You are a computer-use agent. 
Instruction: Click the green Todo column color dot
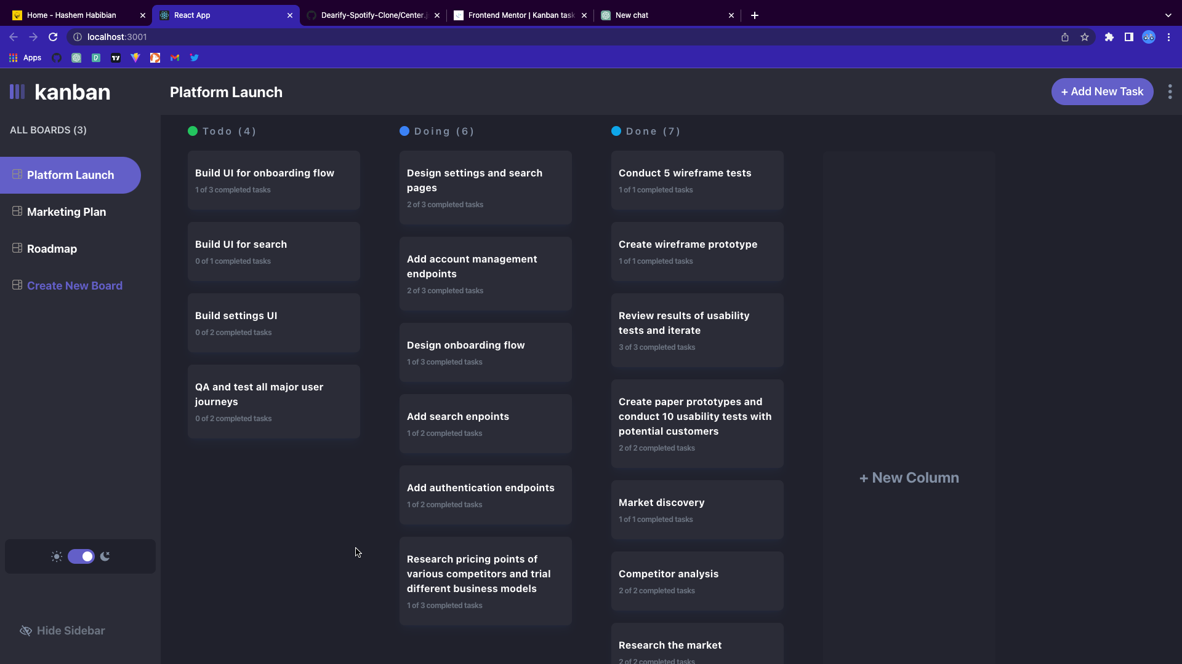click(193, 131)
